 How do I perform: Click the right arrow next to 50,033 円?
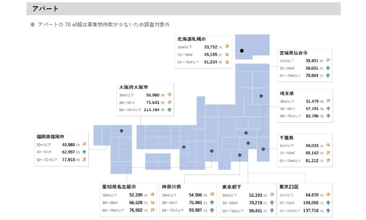click(x=328, y=145)
